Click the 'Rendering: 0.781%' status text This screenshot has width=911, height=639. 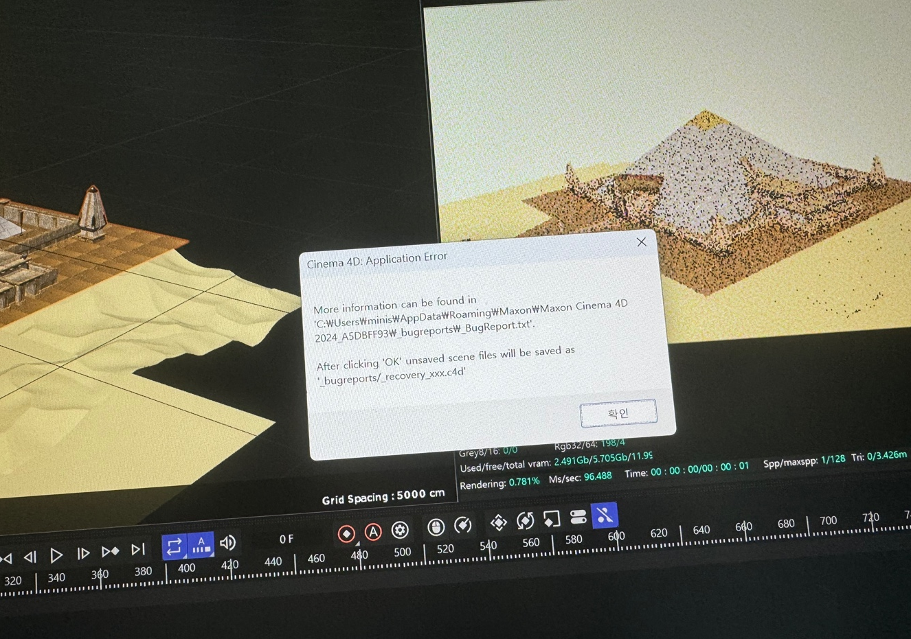point(499,483)
